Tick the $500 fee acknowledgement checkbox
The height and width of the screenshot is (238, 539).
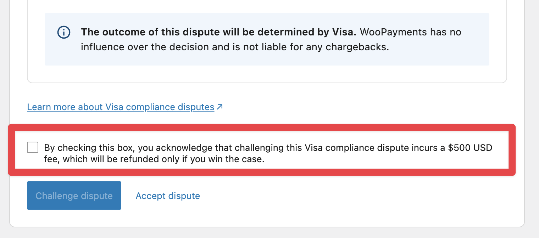click(x=33, y=148)
